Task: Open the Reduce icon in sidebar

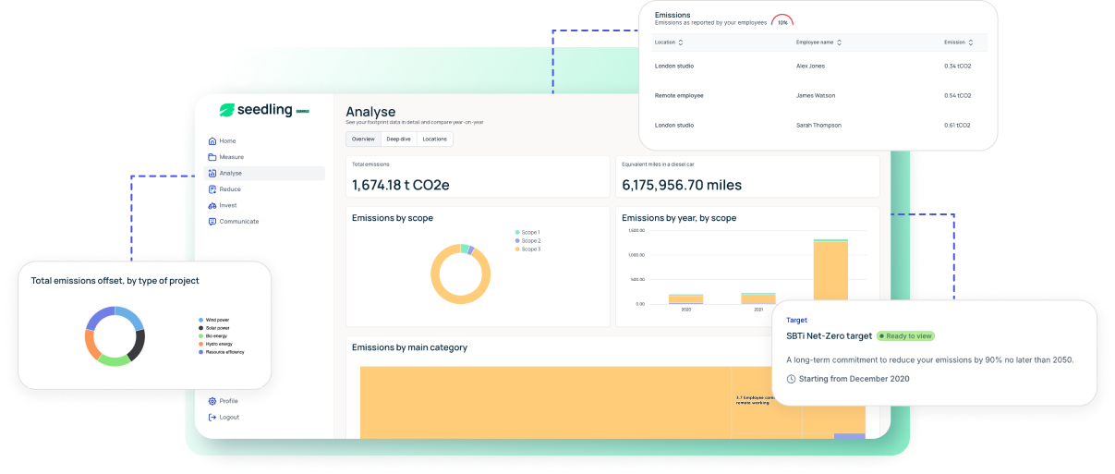Action: pyautogui.click(x=212, y=189)
